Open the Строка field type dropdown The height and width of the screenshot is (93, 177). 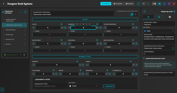coord(85,86)
